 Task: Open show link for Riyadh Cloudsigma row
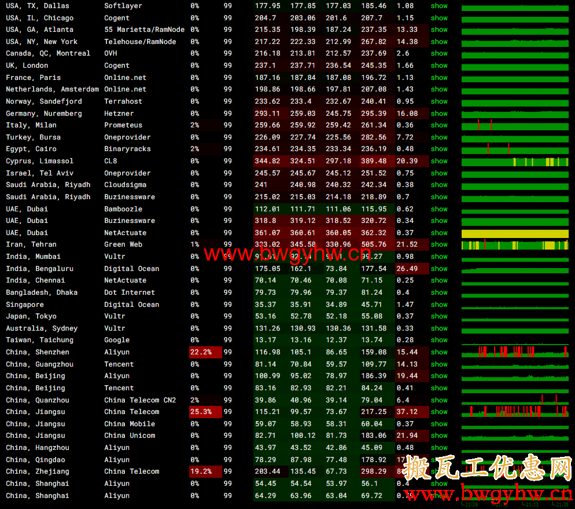point(439,185)
